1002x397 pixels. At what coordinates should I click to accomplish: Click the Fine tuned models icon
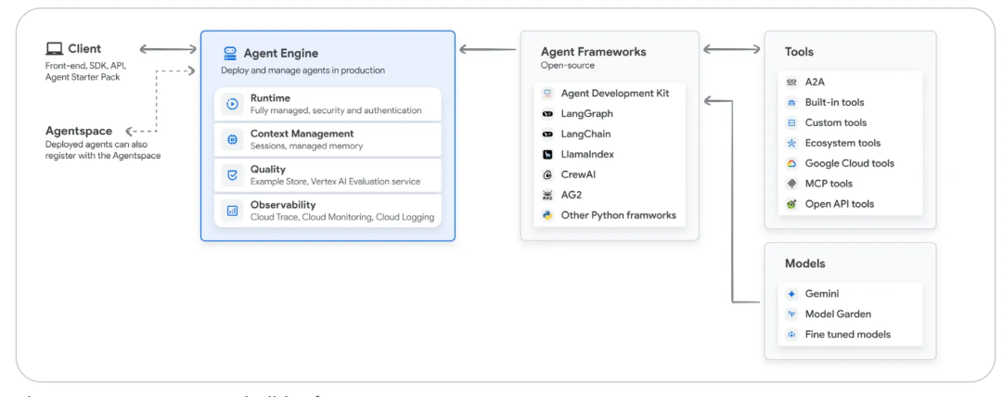(791, 334)
